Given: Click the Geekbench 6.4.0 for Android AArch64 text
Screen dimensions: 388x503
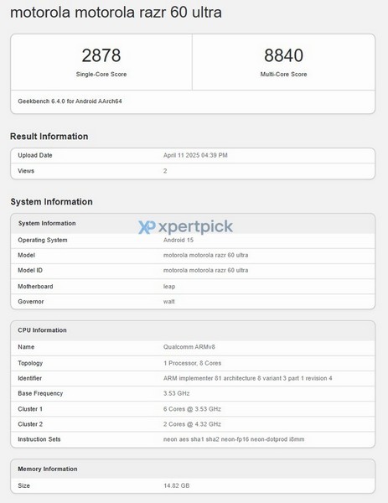Looking at the screenshot, I should click(x=70, y=101).
